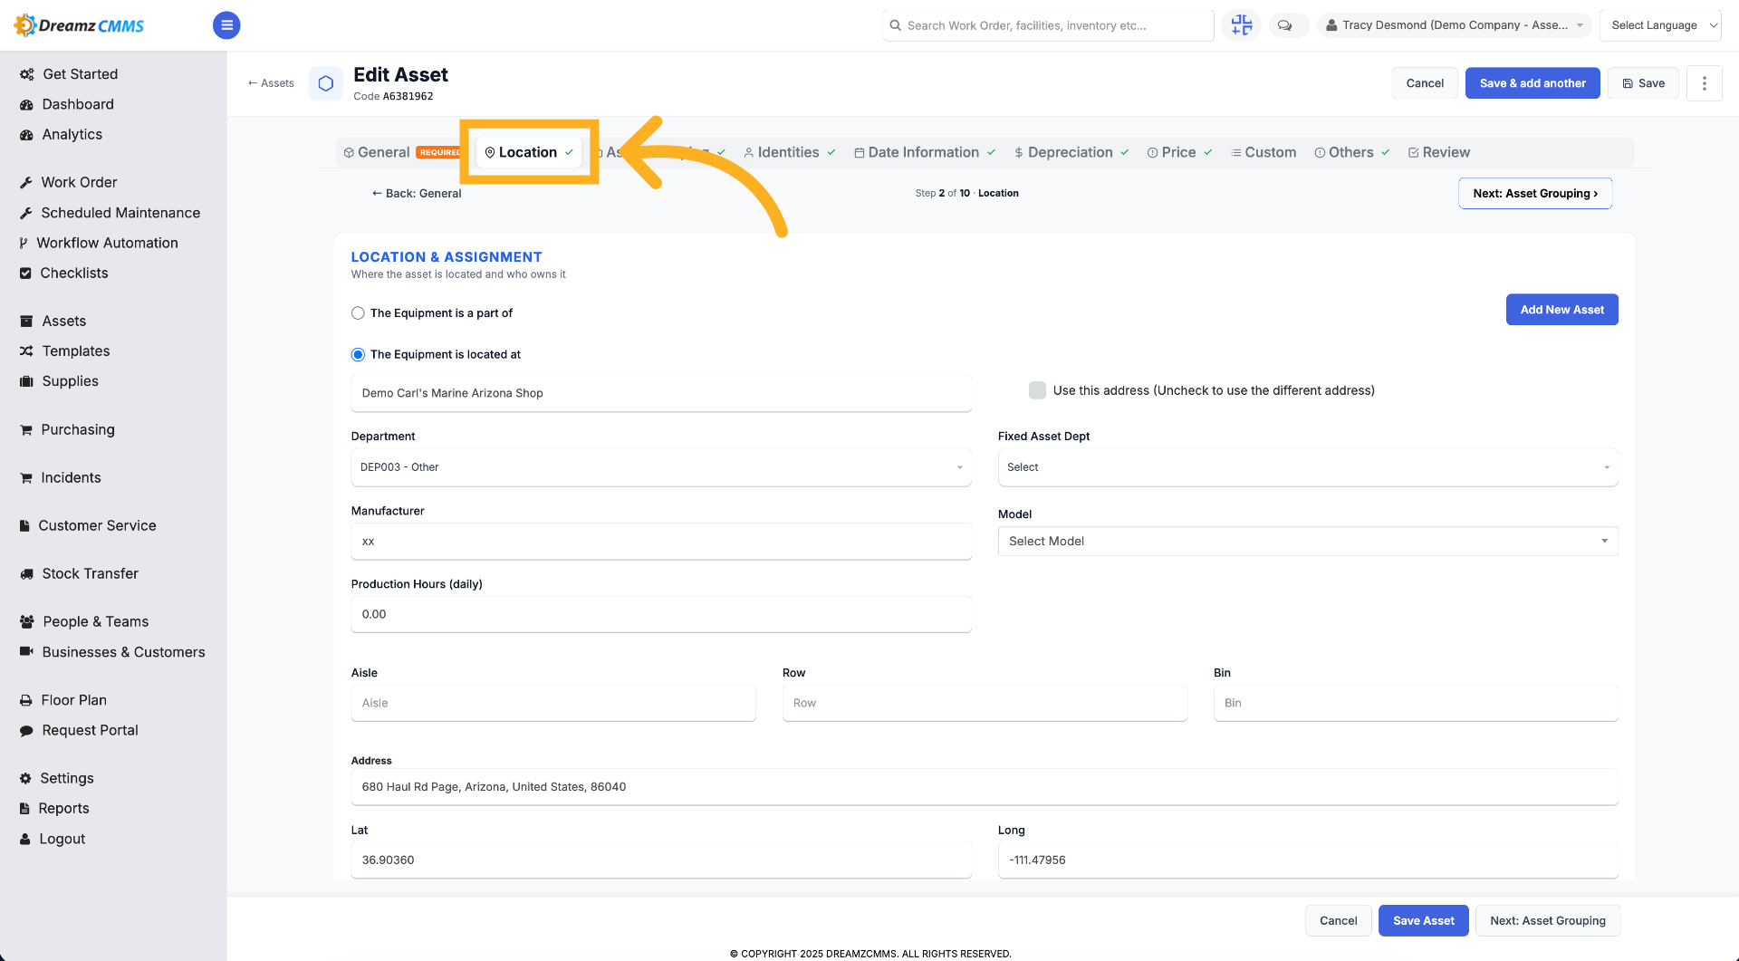Open Floor Plan in sidebar
Screen dimensions: 1739x961
[63, 700]
